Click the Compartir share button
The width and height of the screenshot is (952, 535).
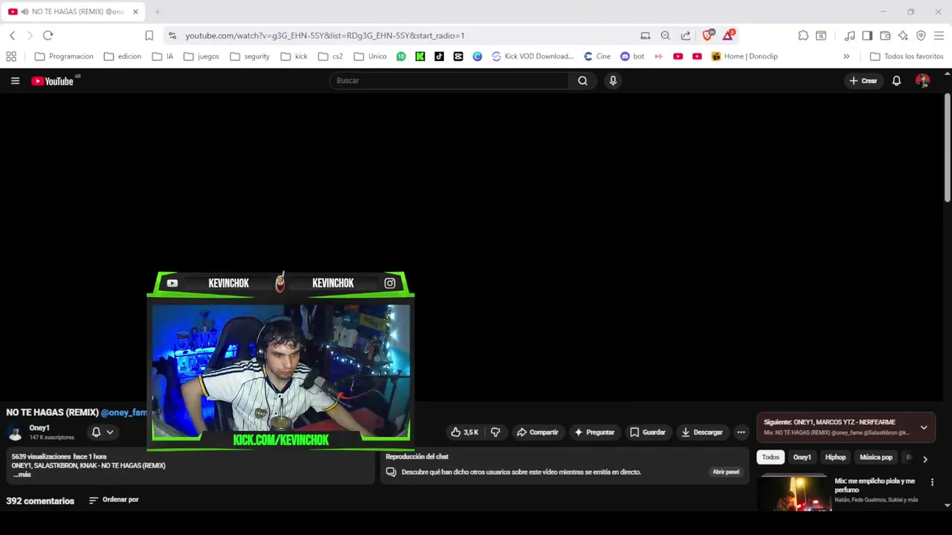point(537,432)
